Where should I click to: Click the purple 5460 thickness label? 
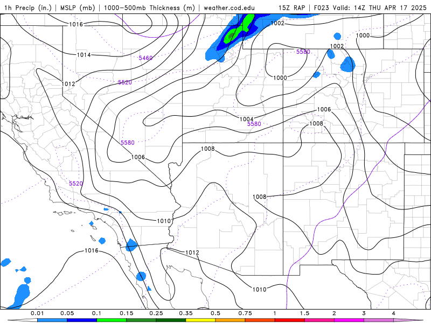tap(145, 58)
